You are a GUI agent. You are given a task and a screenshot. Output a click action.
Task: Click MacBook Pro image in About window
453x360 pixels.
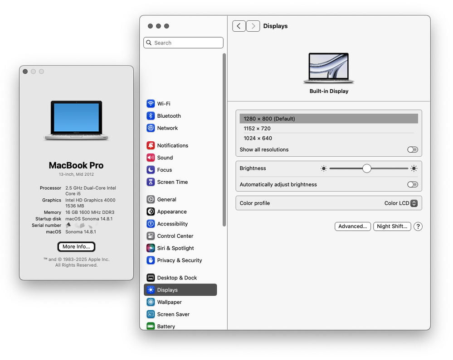pyautogui.click(x=76, y=120)
